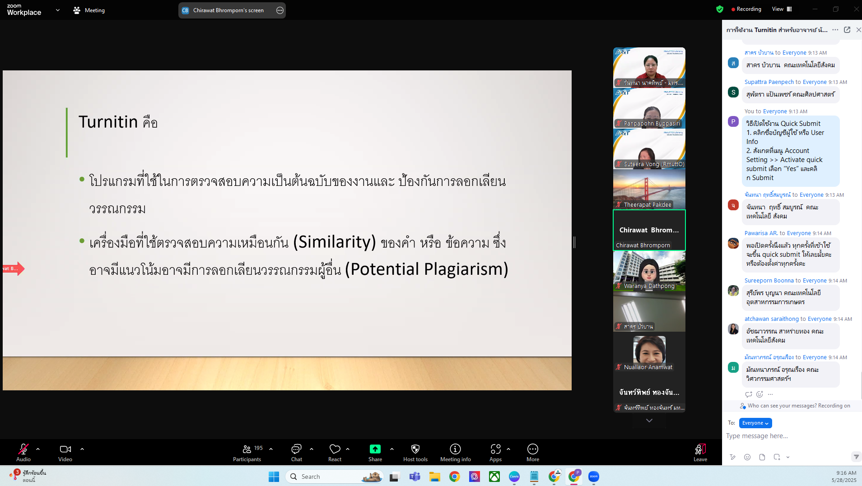Open Meeting info
The height and width of the screenshot is (486, 862).
pyautogui.click(x=456, y=452)
